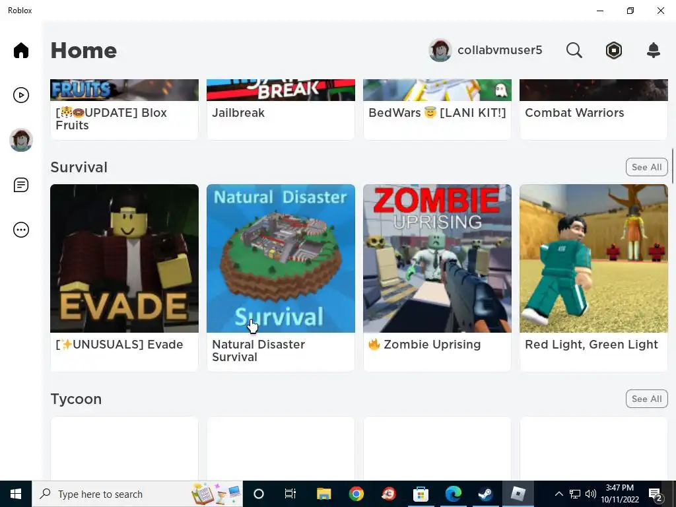The image size is (676, 507).
Task: Close the Roblox window
Action: pos(660,11)
